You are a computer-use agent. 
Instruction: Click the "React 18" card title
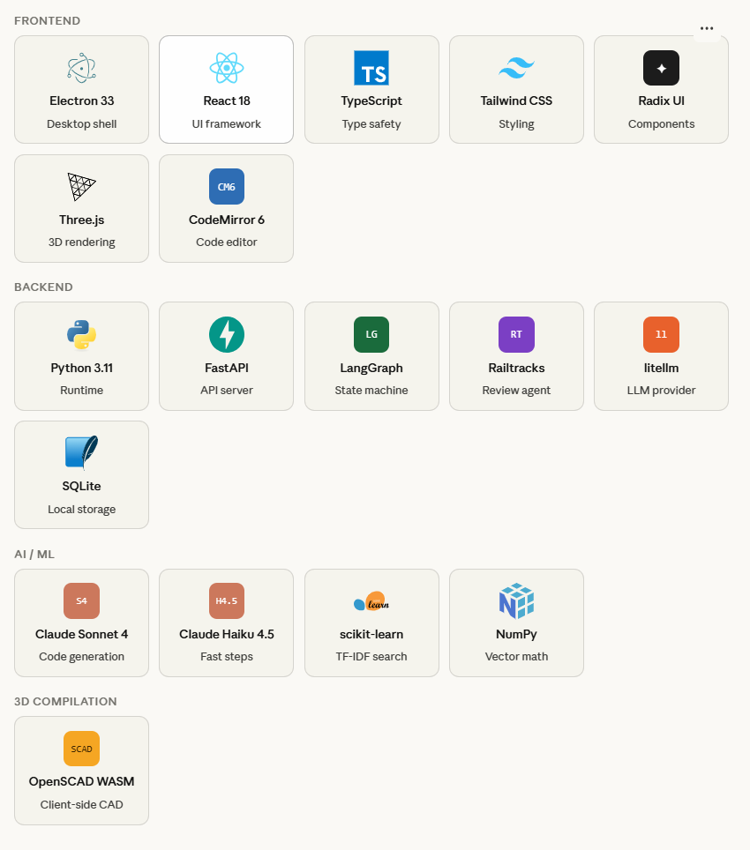tap(226, 101)
